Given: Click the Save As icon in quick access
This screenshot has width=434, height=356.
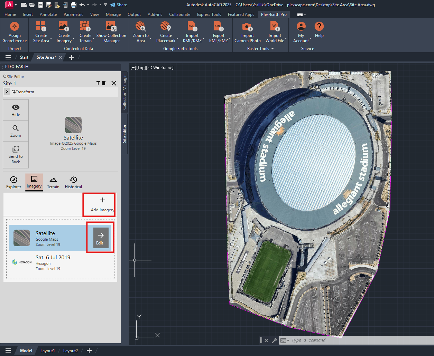Looking at the screenshot, I should click(x=48, y=5).
